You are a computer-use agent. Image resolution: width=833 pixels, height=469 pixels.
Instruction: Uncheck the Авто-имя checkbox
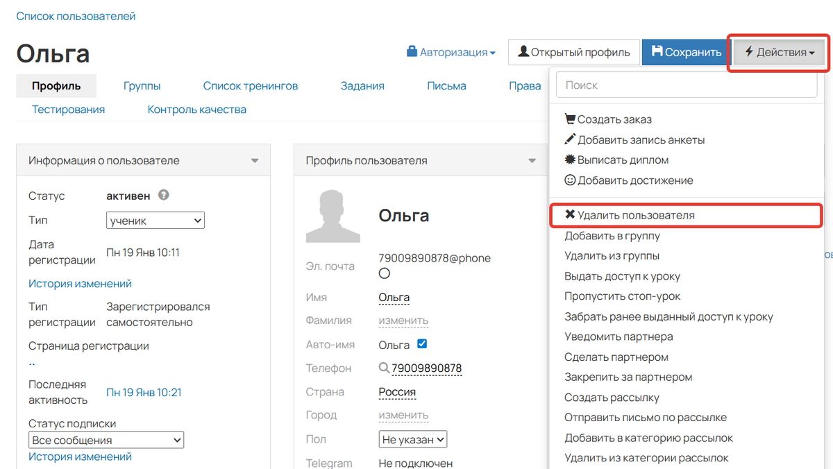click(422, 344)
